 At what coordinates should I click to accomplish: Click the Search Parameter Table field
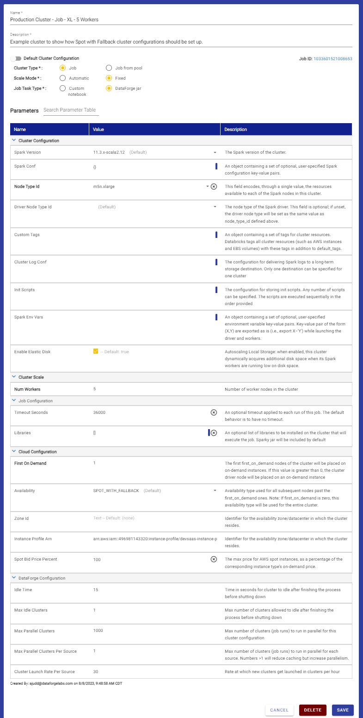(70, 110)
